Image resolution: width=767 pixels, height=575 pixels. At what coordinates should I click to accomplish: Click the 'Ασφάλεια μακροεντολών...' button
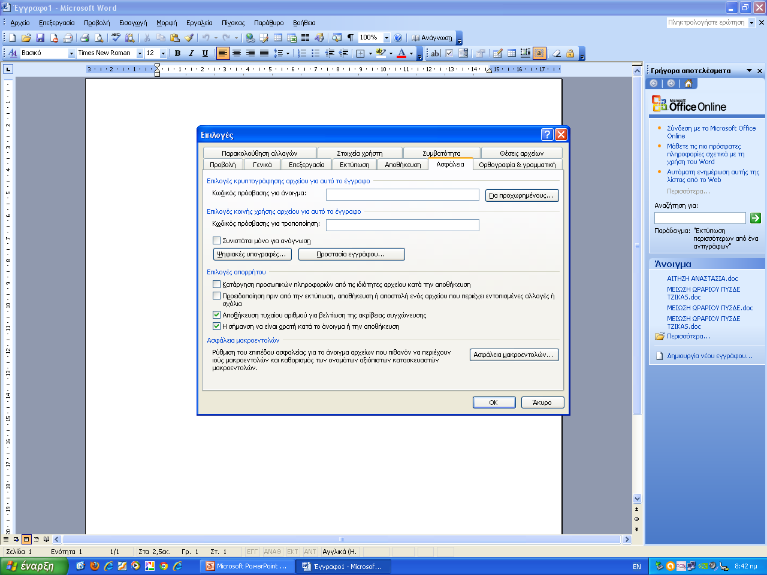514,355
